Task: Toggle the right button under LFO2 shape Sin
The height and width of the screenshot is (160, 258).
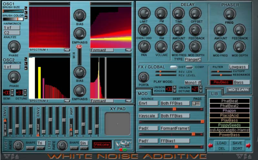Action: (84, 148)
